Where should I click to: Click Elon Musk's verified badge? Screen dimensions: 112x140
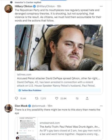[x=30, y=106]
